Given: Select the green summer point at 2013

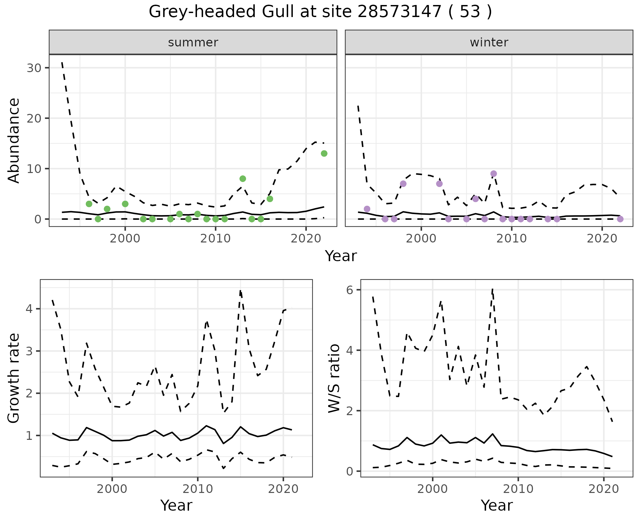Looking at the screenshot, I should tap(243, 179).
